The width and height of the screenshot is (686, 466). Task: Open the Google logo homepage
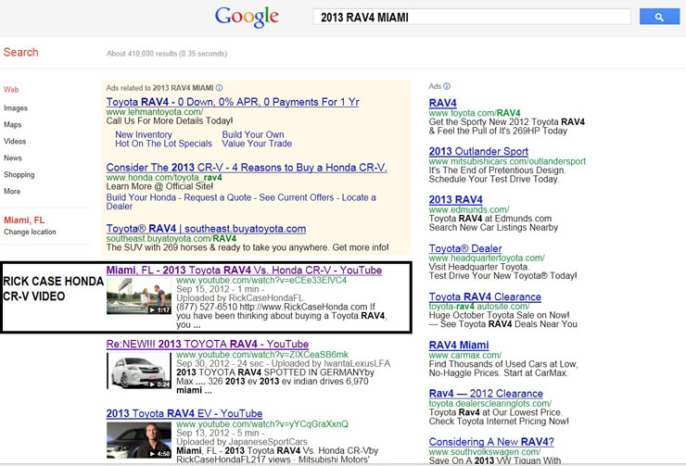click(247, 17)
